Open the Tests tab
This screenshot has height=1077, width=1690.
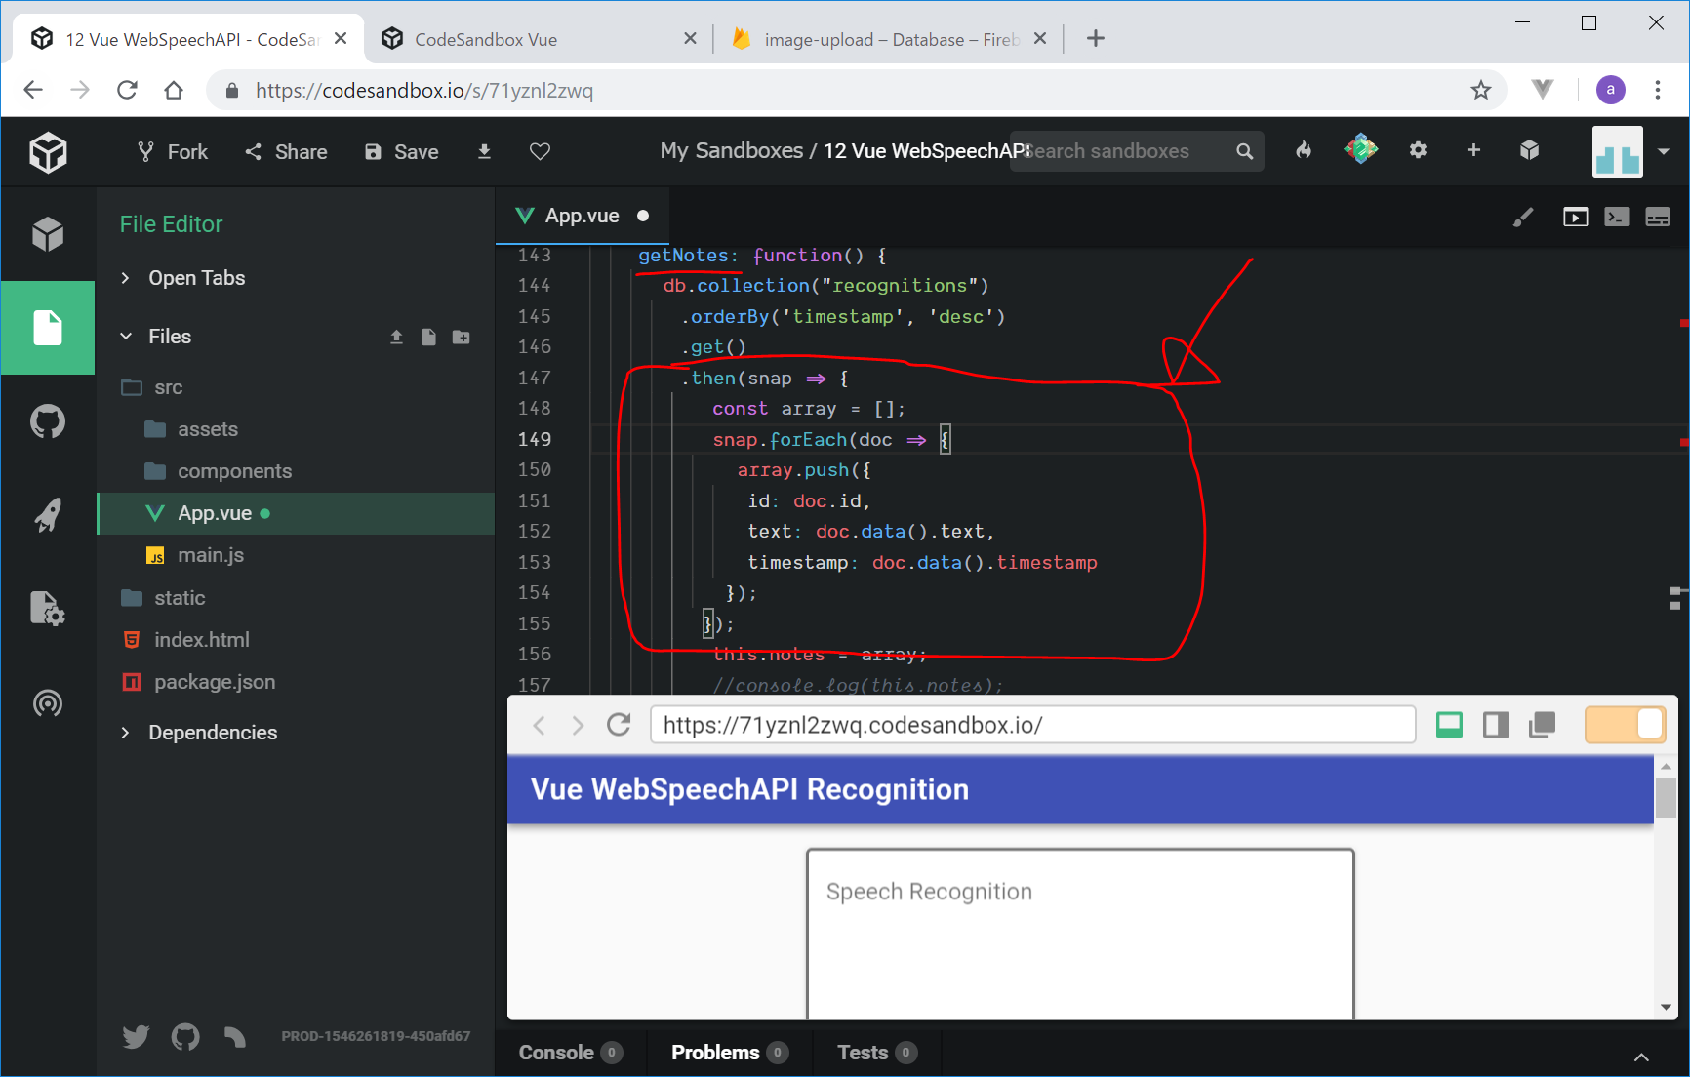(877, 1053)
